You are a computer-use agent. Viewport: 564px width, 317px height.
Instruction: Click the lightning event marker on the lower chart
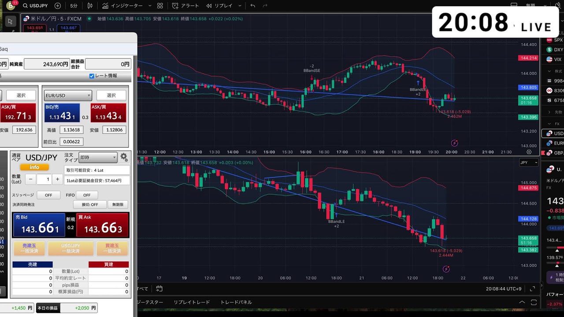446,269
